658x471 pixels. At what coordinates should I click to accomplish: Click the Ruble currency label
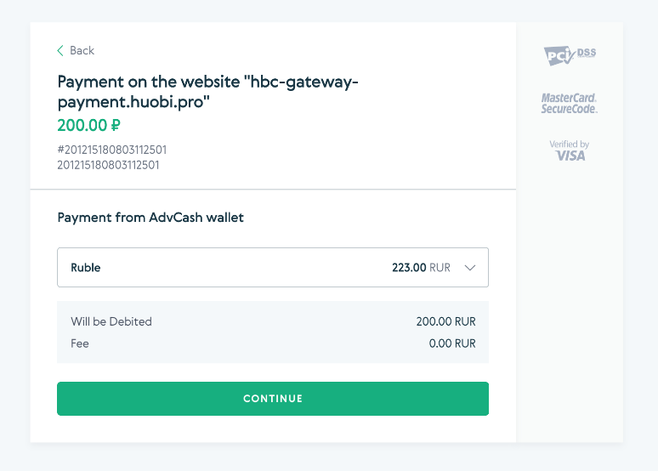pos(86,268)
